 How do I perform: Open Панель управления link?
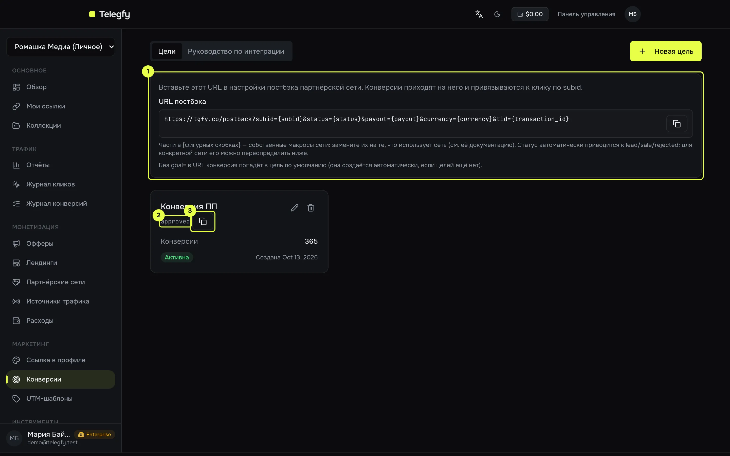point(586,14)
